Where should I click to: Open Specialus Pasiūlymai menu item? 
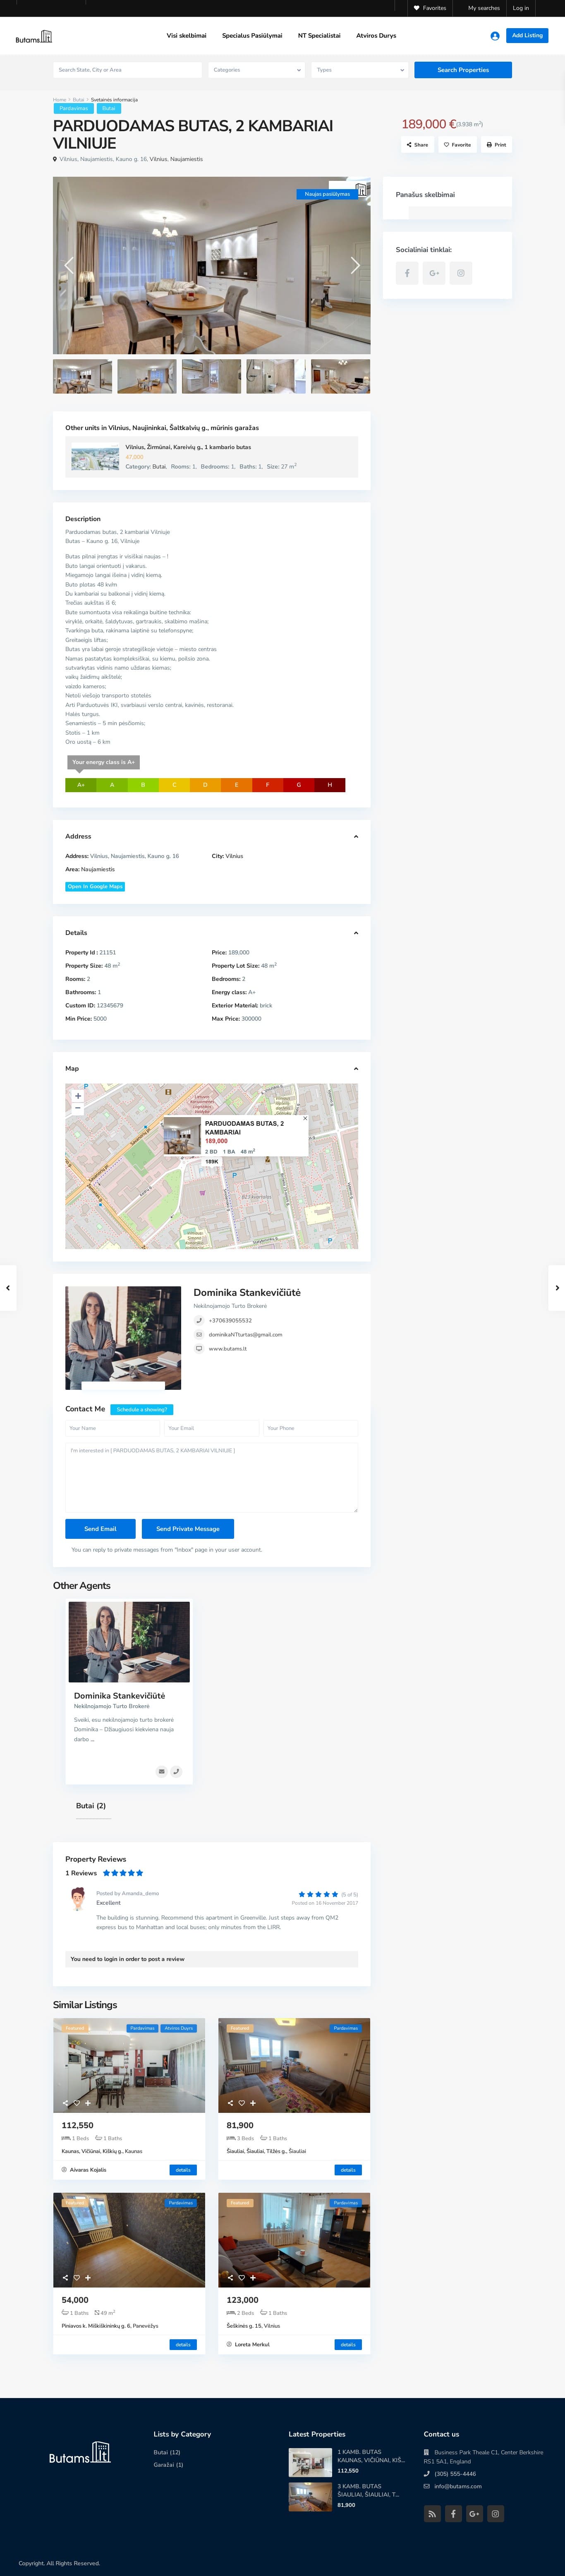coord(252,36)
